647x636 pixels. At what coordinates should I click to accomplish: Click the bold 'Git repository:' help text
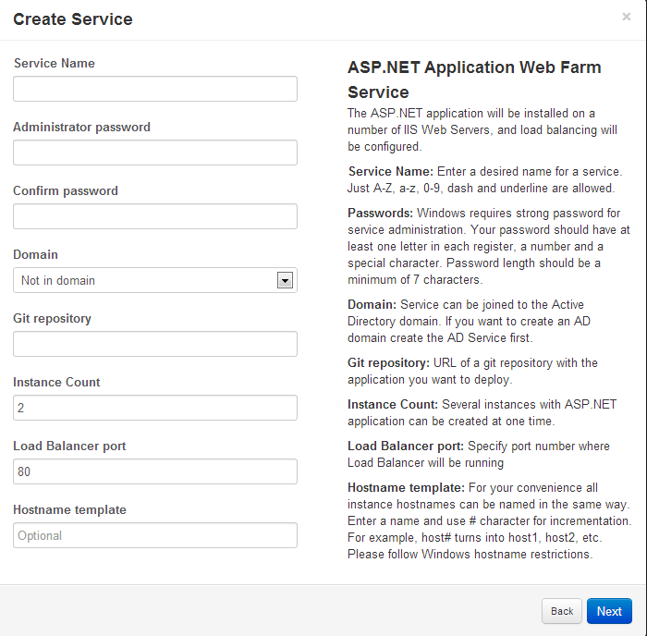(388, 362)
